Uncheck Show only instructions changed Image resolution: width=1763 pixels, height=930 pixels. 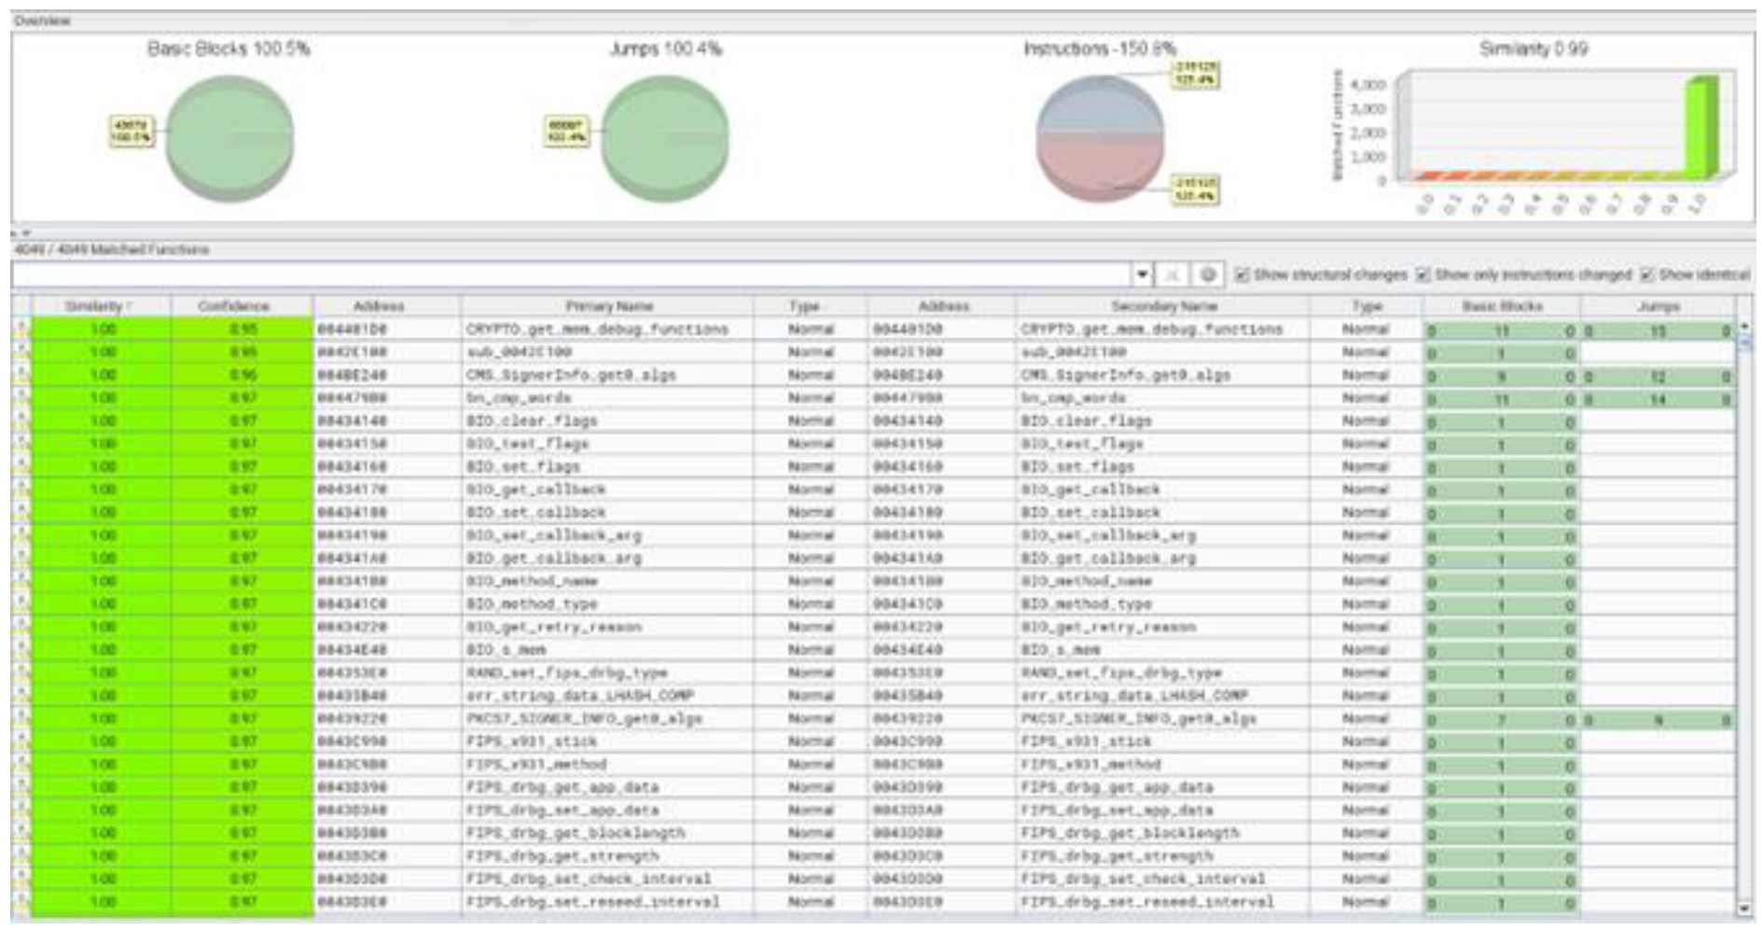[x=1423, y=275]
